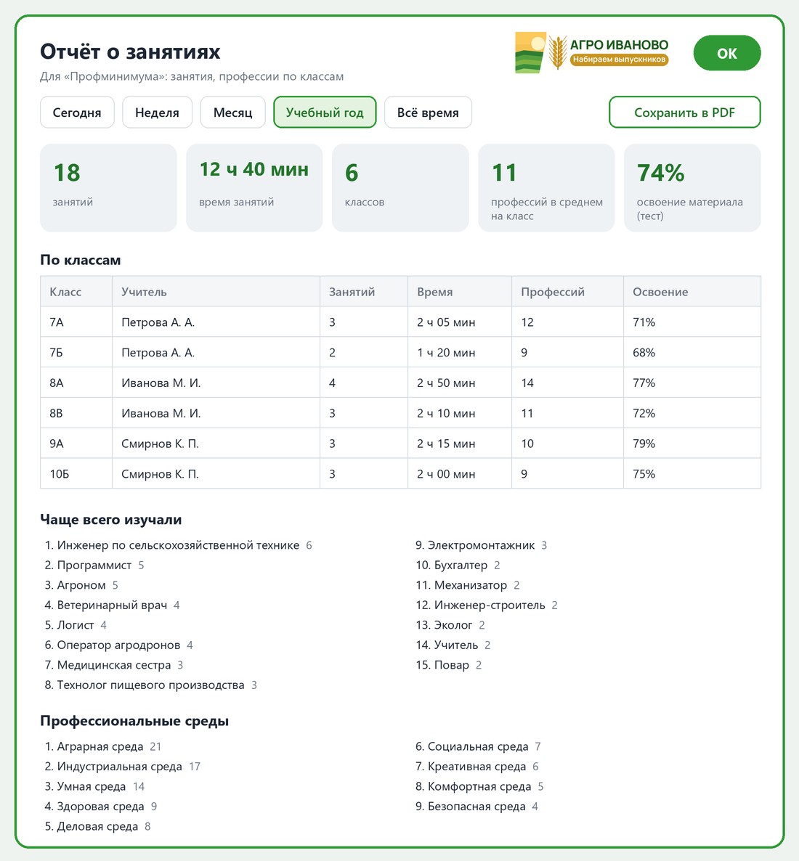Click the Бухгалтер list item
This screenshot has height=861, width=799.
coord(458,565)
